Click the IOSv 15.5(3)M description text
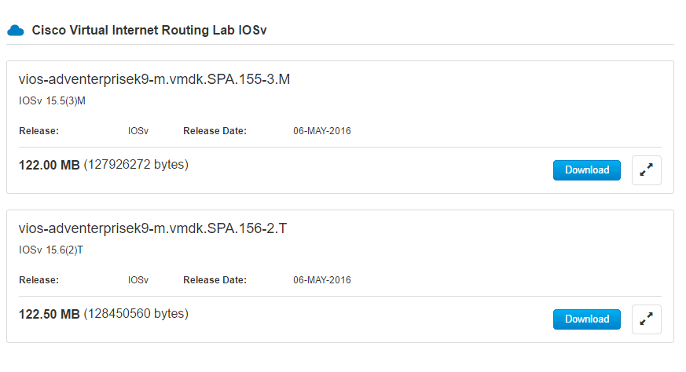The width and height of the screenshot is (686, 372). coord(52,100)
